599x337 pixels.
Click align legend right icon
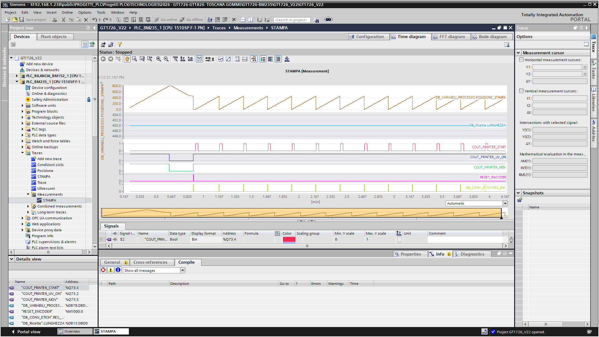278,59
